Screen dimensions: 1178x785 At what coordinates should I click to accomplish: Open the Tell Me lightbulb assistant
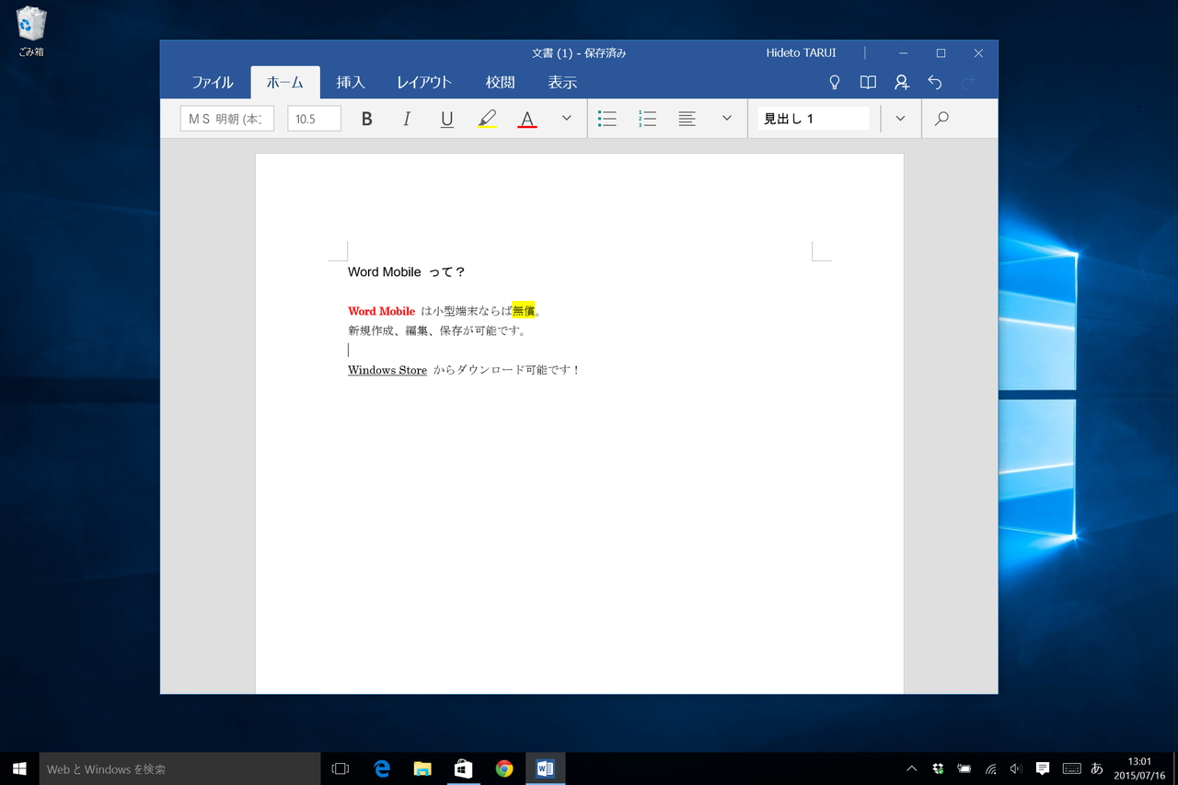(x=834, y=82)
